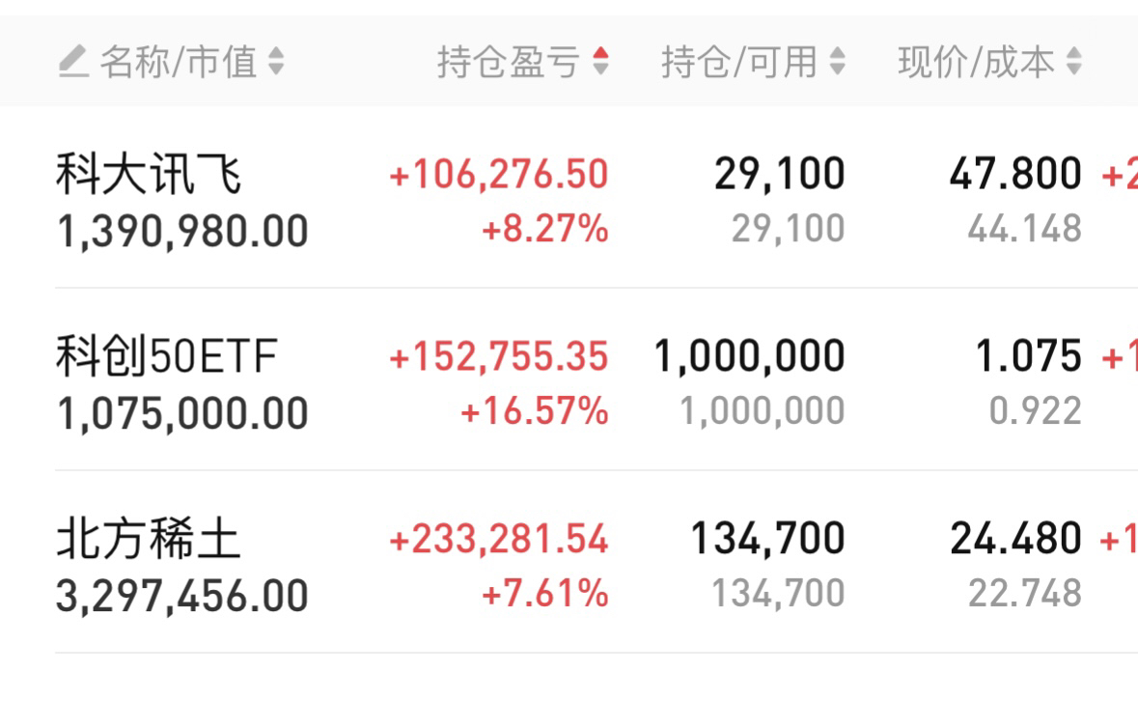Toggle the 现价/成本 sort arrows

[1074, 61]
